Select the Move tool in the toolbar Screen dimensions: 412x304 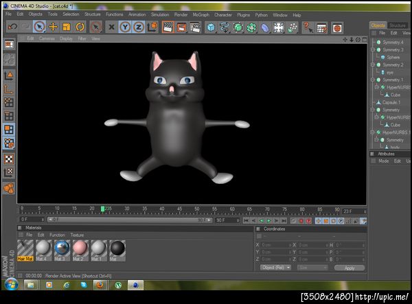pos(54,27)
